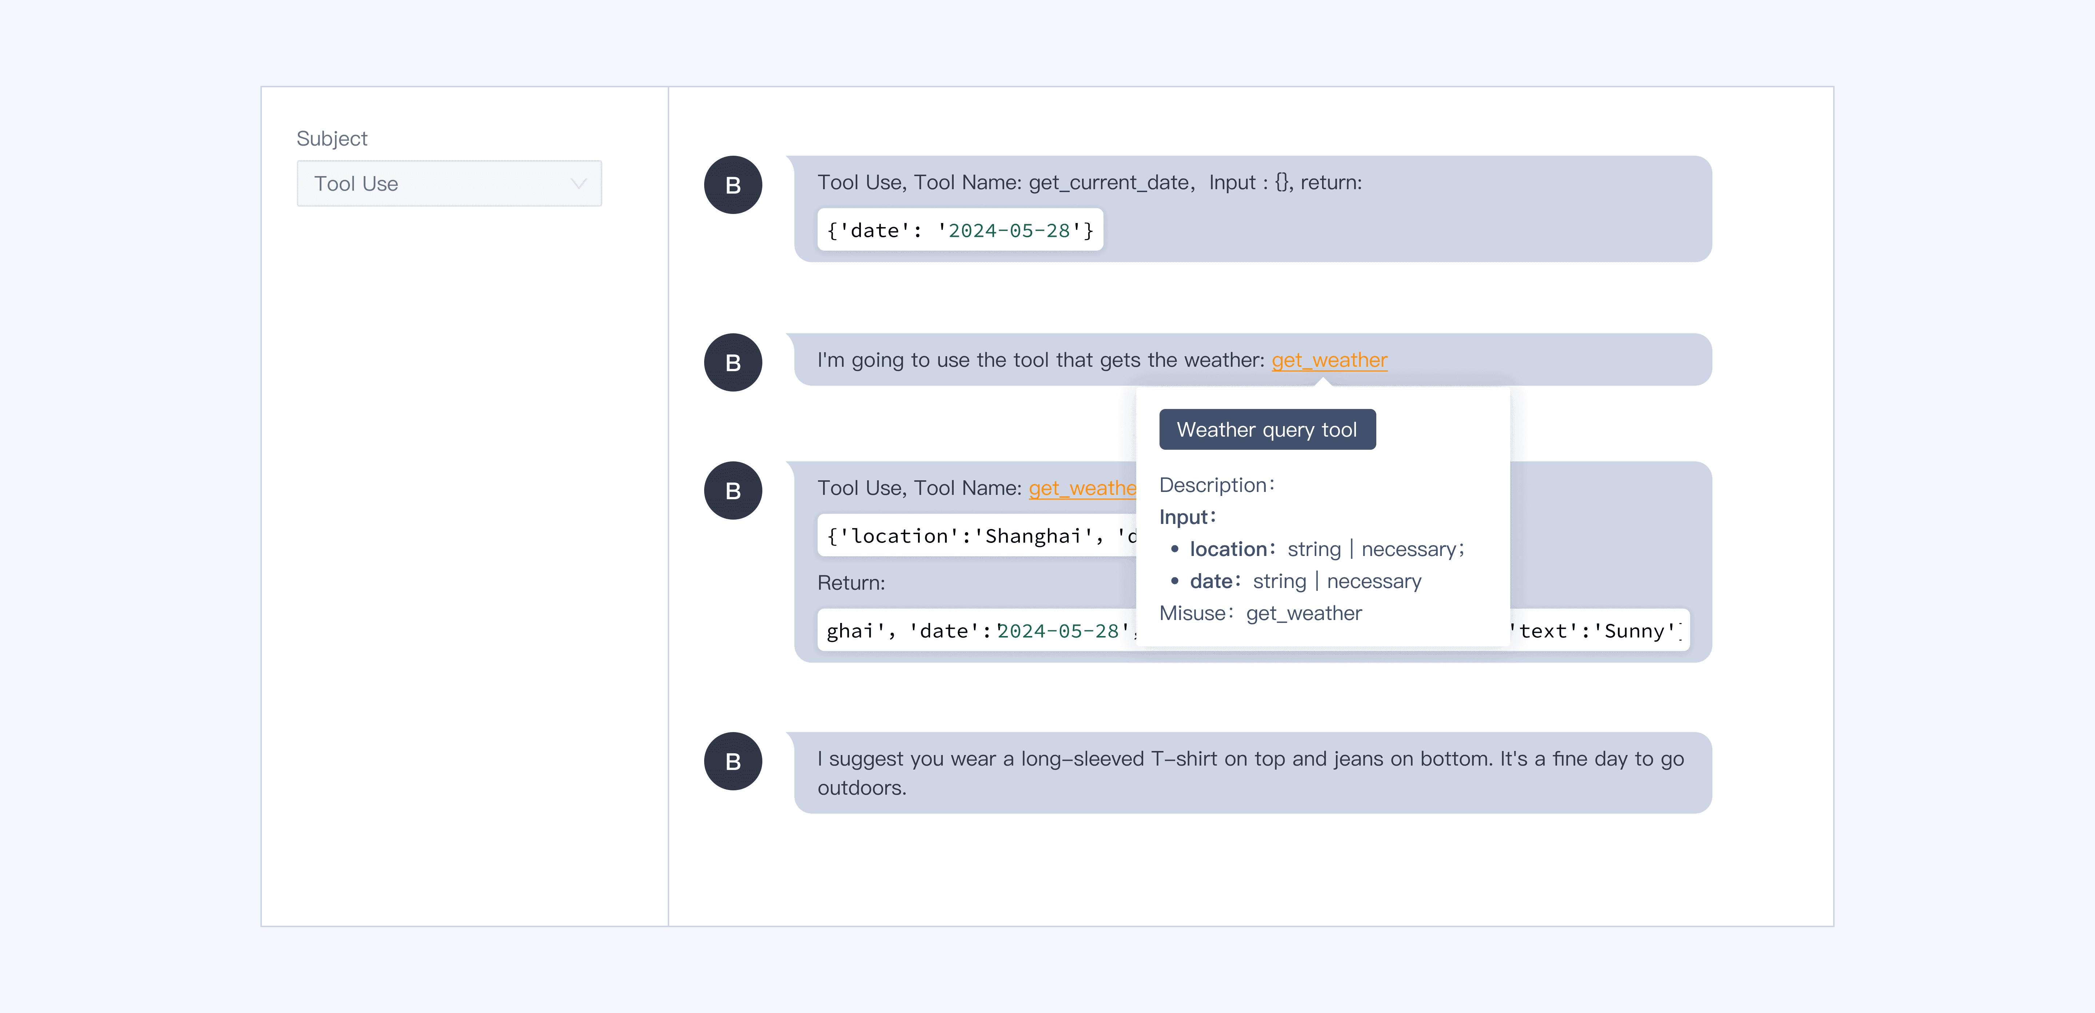Click the Description label in the popover

1217,485
